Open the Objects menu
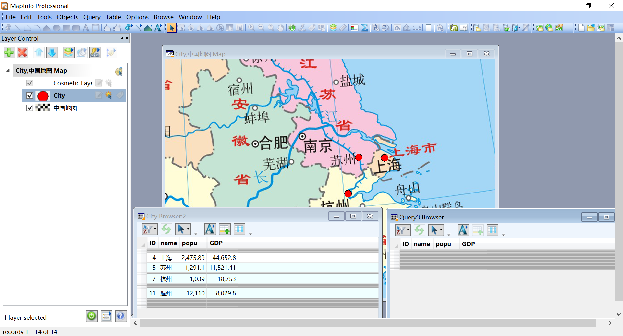Screen dimensions: 623x336 67,17
